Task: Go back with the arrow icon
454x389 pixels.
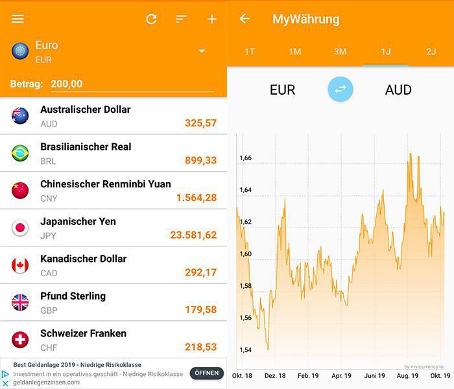Action: [245, 19]
